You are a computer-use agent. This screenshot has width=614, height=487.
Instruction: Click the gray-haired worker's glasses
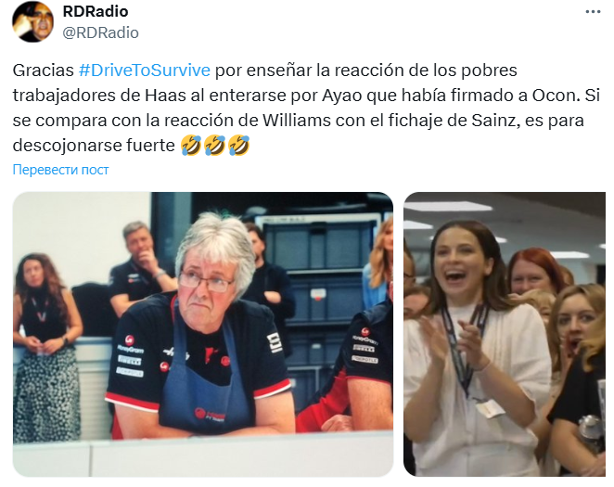204,282
